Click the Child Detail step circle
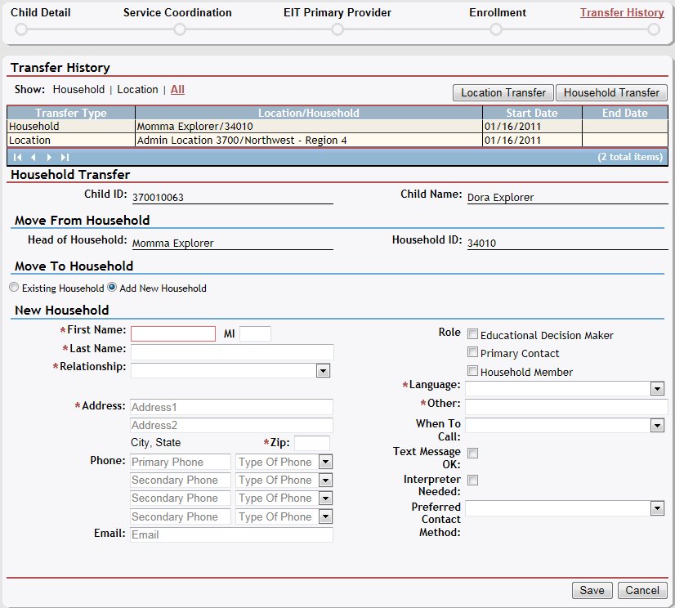Screen dimensions: 675x608 pyautogui.click(x=21, y=29)
